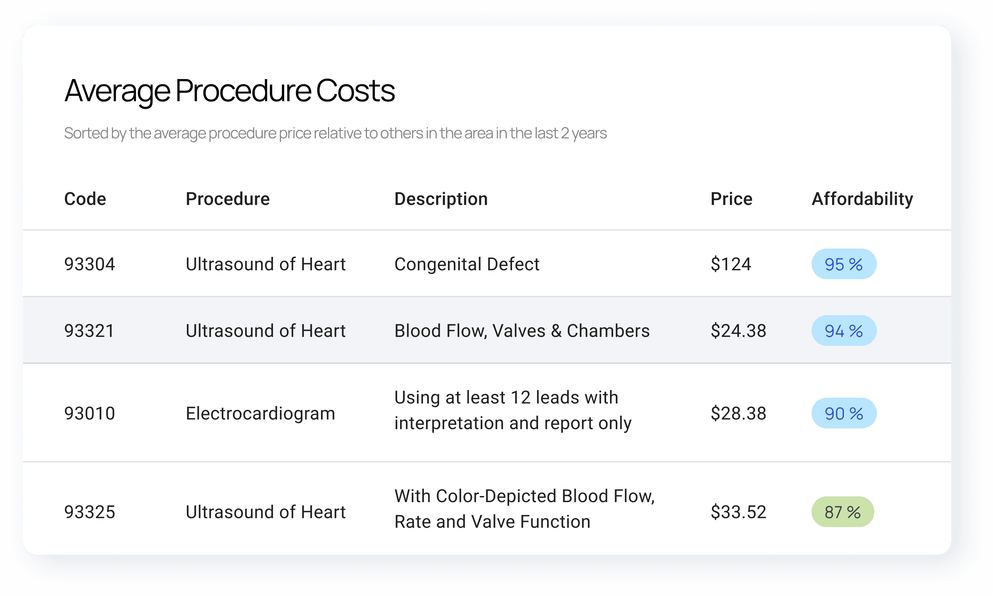Open procedure code 93325
This screenshot has height=595, width=994.
90,512
